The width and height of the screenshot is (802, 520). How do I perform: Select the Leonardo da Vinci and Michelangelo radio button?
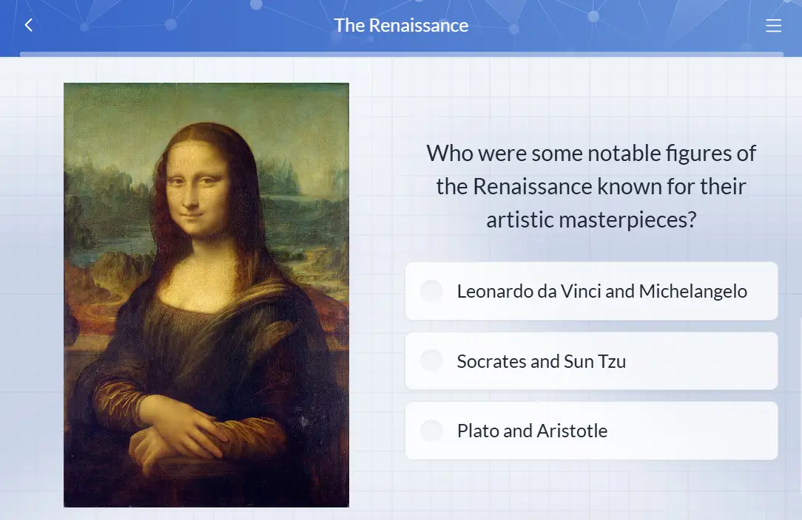pos(431,291)
